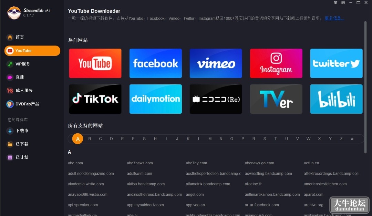Click the StreamFab sloth logo
The image size is (372, 216).
coord(14,13)
